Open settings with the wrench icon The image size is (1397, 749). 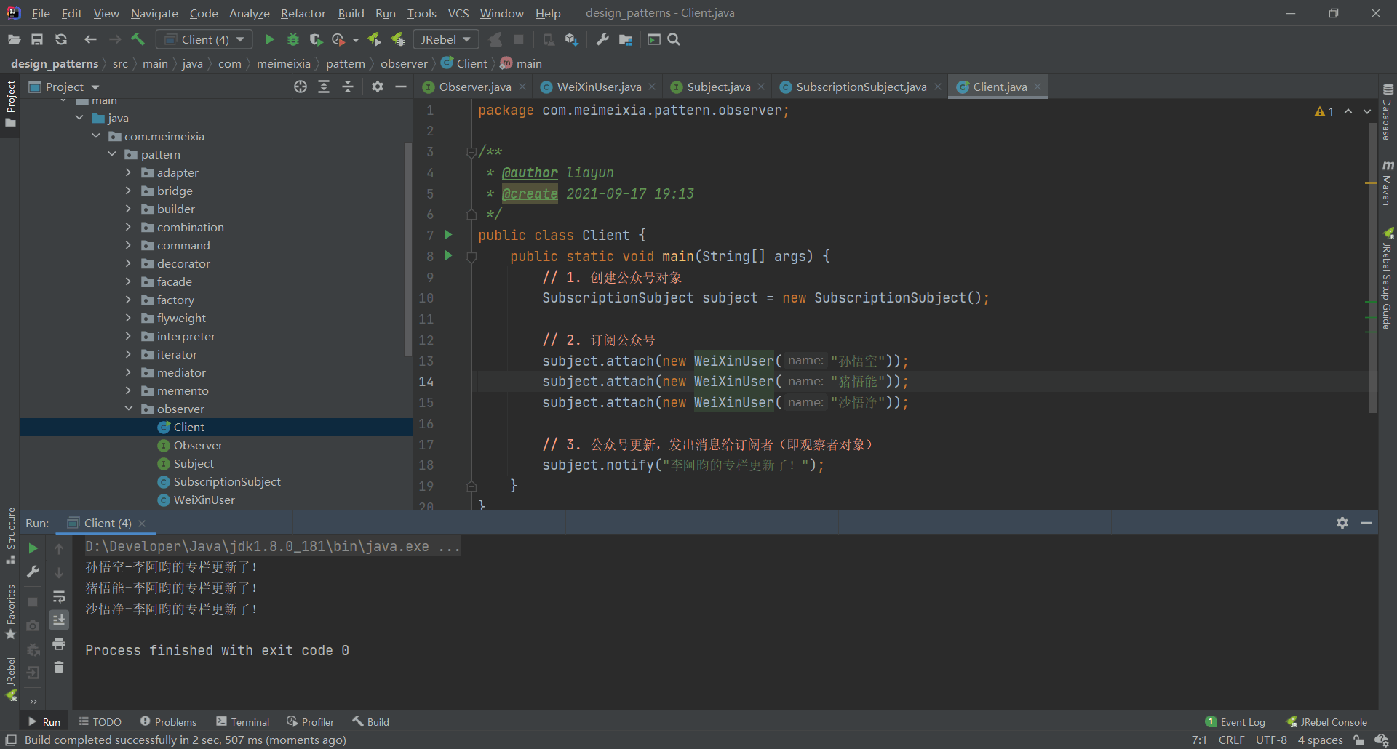click(602, 39)
